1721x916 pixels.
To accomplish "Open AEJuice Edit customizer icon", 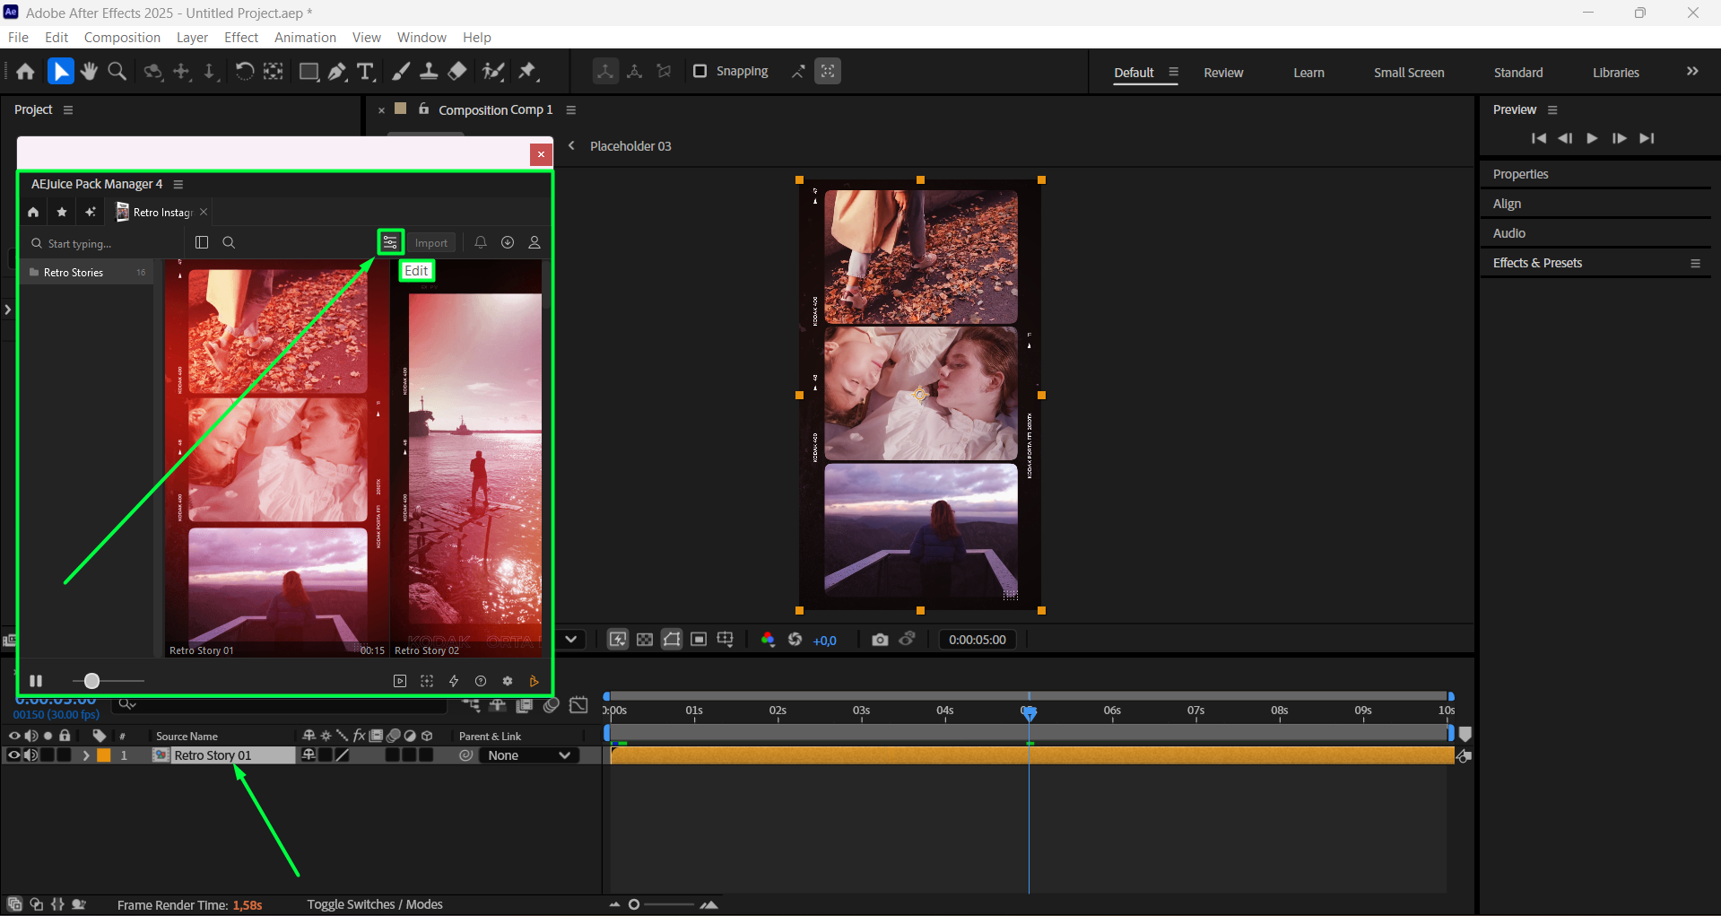I will [x=390, y=242].
